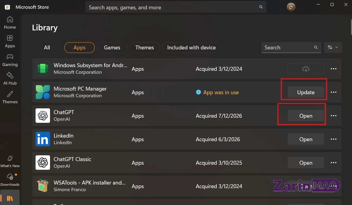Open more options for Microsoft PC Manager

tap(334, 92)
